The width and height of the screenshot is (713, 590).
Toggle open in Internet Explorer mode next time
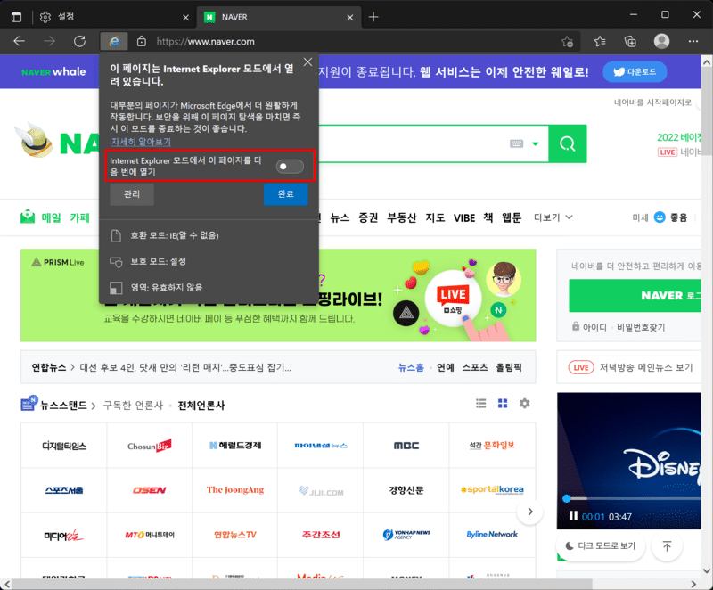[x=290, y=167]
